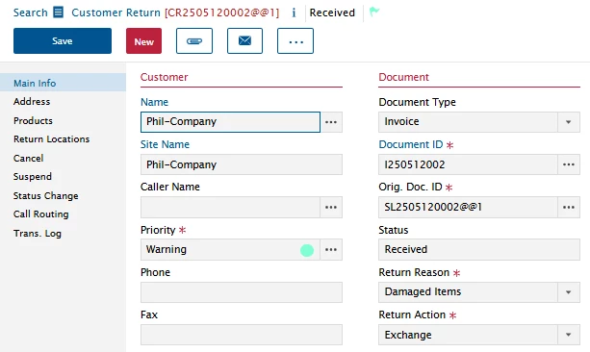Open Document ID lookup ellipsis
This screenshot has width=590, height=352.
[x=569, y=164]
